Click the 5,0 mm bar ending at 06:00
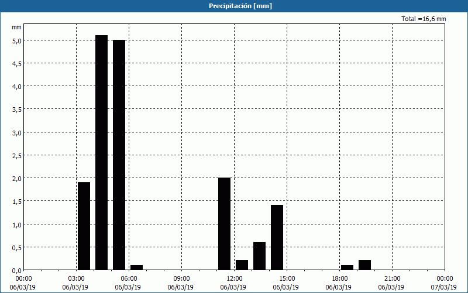The height and width of the screenshot is (293, 468). pos(119,155)
